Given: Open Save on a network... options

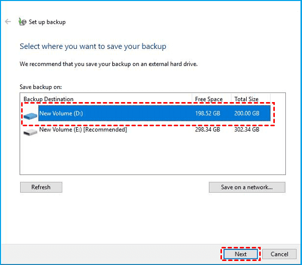Looking at the screenshot, I should click(x=247, y=187).
